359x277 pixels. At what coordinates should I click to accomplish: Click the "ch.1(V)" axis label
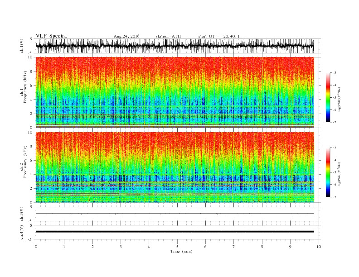coord(22,46)
